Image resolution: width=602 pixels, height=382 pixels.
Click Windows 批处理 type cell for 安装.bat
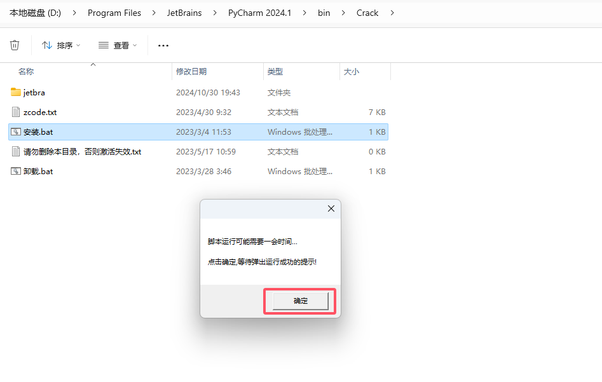point(300,132)
